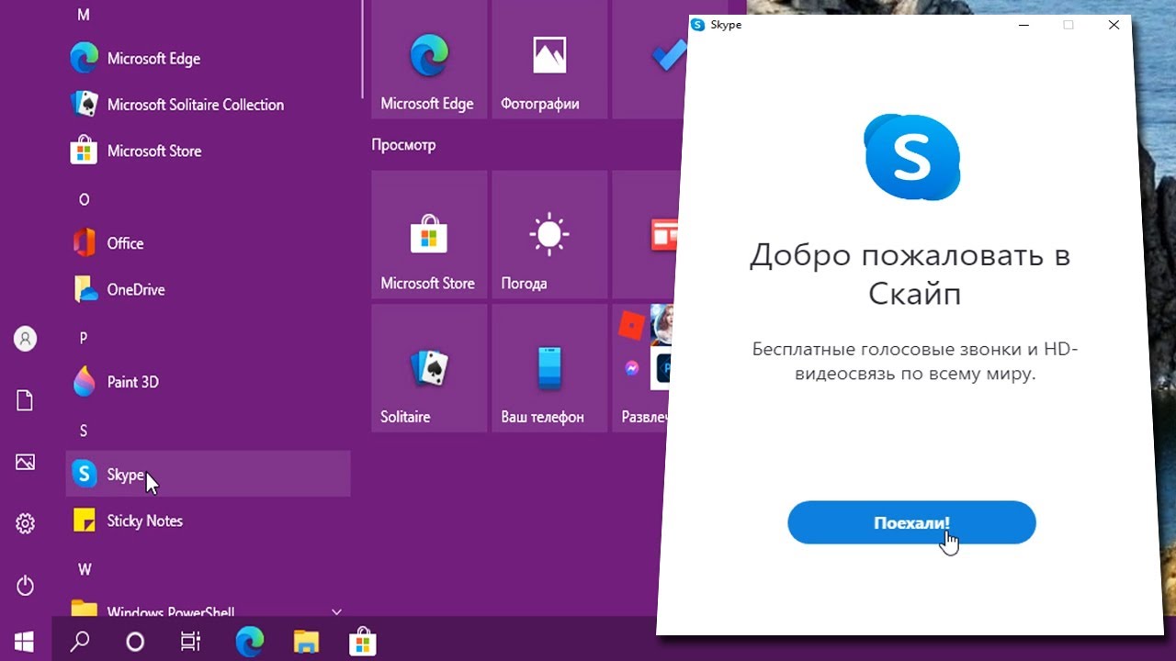Click the Power button in Start sidebar
Viewport: 1176px width, 661px height.
pos(25,586)
